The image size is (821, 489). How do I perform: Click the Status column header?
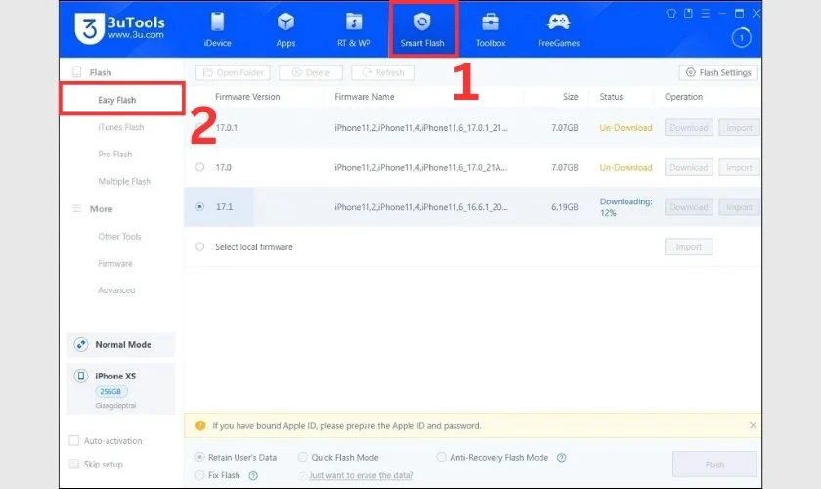point(611,97)
